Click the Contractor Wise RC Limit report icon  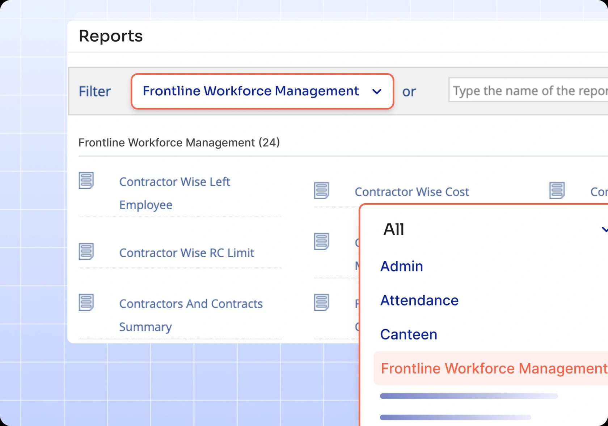[86, 251]
